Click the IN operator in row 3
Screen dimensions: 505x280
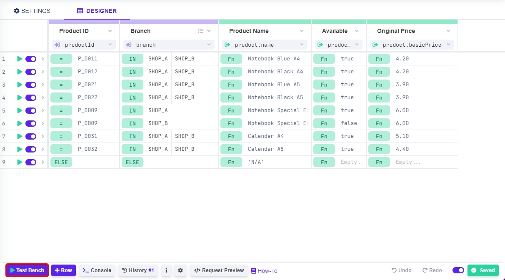tap(132, 85)
